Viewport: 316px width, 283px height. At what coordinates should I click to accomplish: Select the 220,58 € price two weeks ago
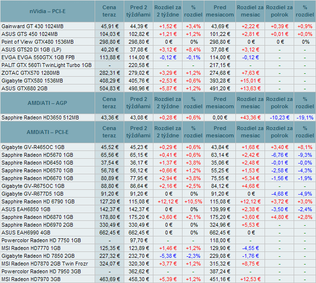tap(139, 65)
